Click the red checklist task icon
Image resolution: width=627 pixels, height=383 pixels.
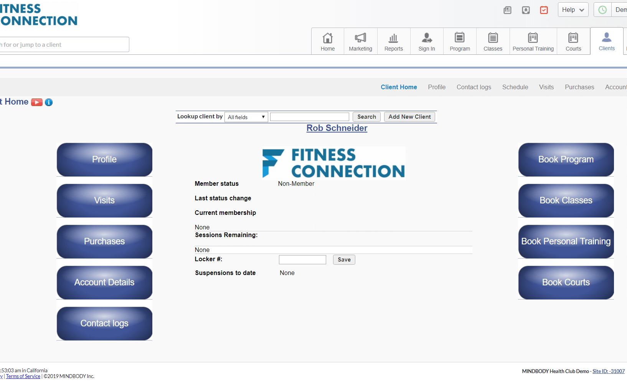click(x=544, y=10)
